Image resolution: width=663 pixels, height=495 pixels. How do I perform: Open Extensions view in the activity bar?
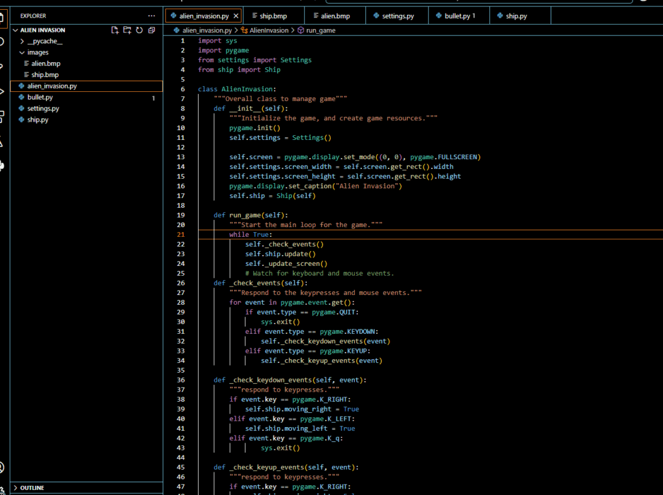click(x=2, y=116)
